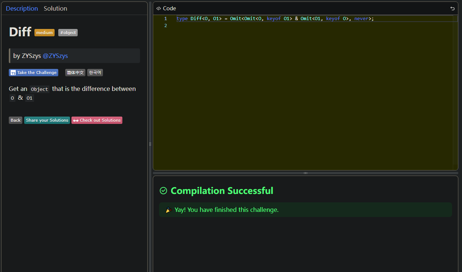
Task: Click the sunglasses icon on Check out Solutions
Action: coord(75,120)
